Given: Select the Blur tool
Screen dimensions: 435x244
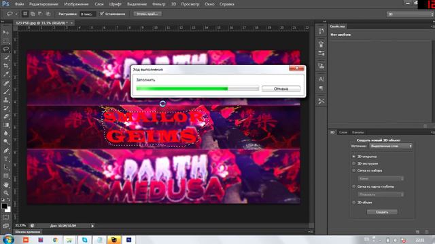Looking at the screenshot, I should pyautogui.click(x=6, y=134).
